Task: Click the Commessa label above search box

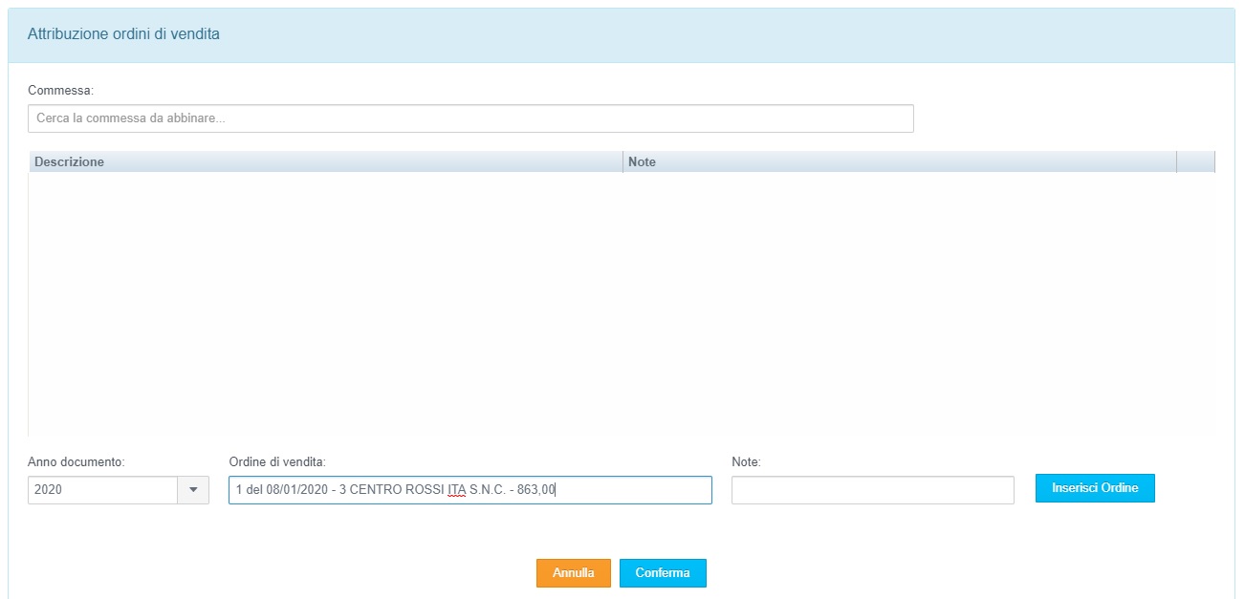Action: click(x=60, y=90)
